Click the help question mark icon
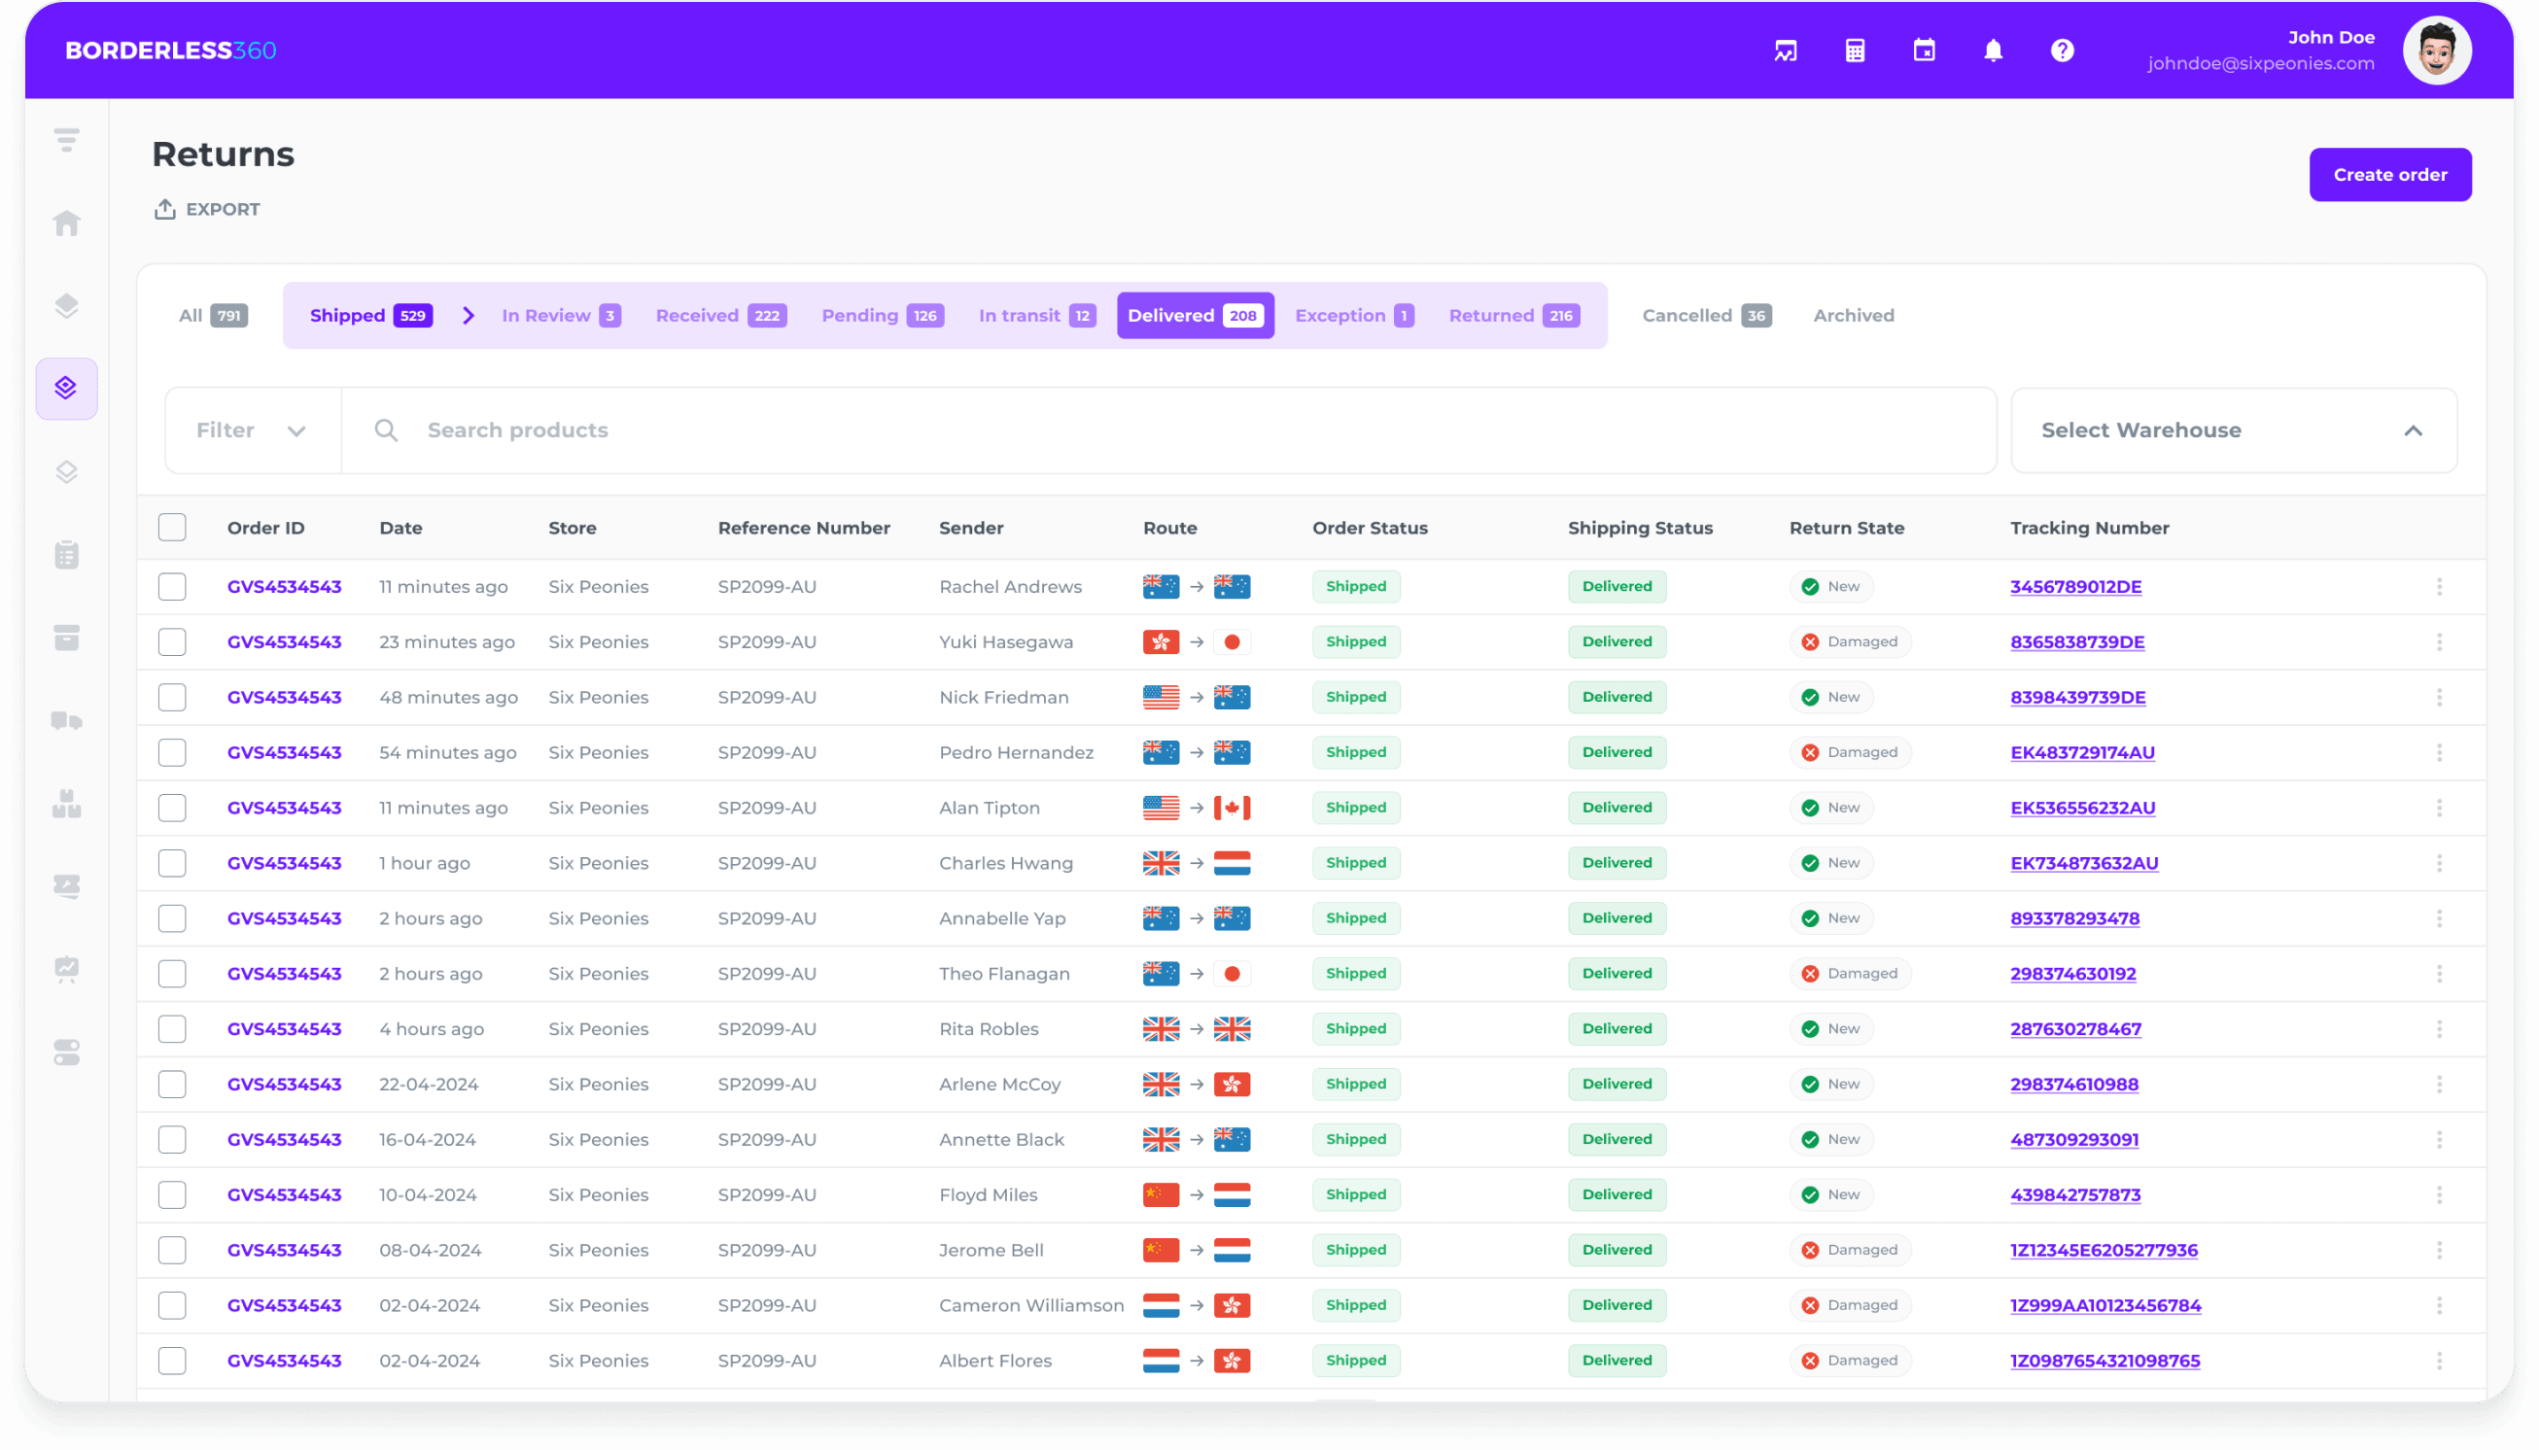Viewport: 2539px width, 1450px height. [2063, 49]
